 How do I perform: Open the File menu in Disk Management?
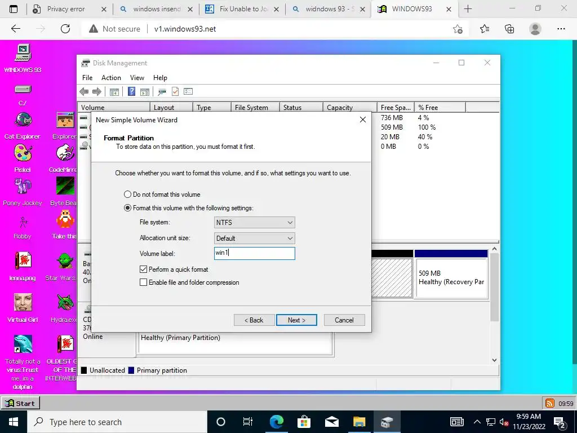tap(87, 78)
